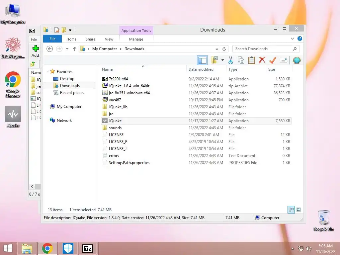This screenshot has width=340, height=255.
Task: Expand the breadcrumb arrow after My Computer
Action: pos(121,49)
